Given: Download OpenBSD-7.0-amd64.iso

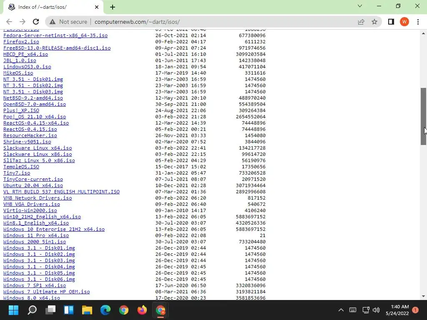Looking at the screenshot, I should click(x=35, y=104).
